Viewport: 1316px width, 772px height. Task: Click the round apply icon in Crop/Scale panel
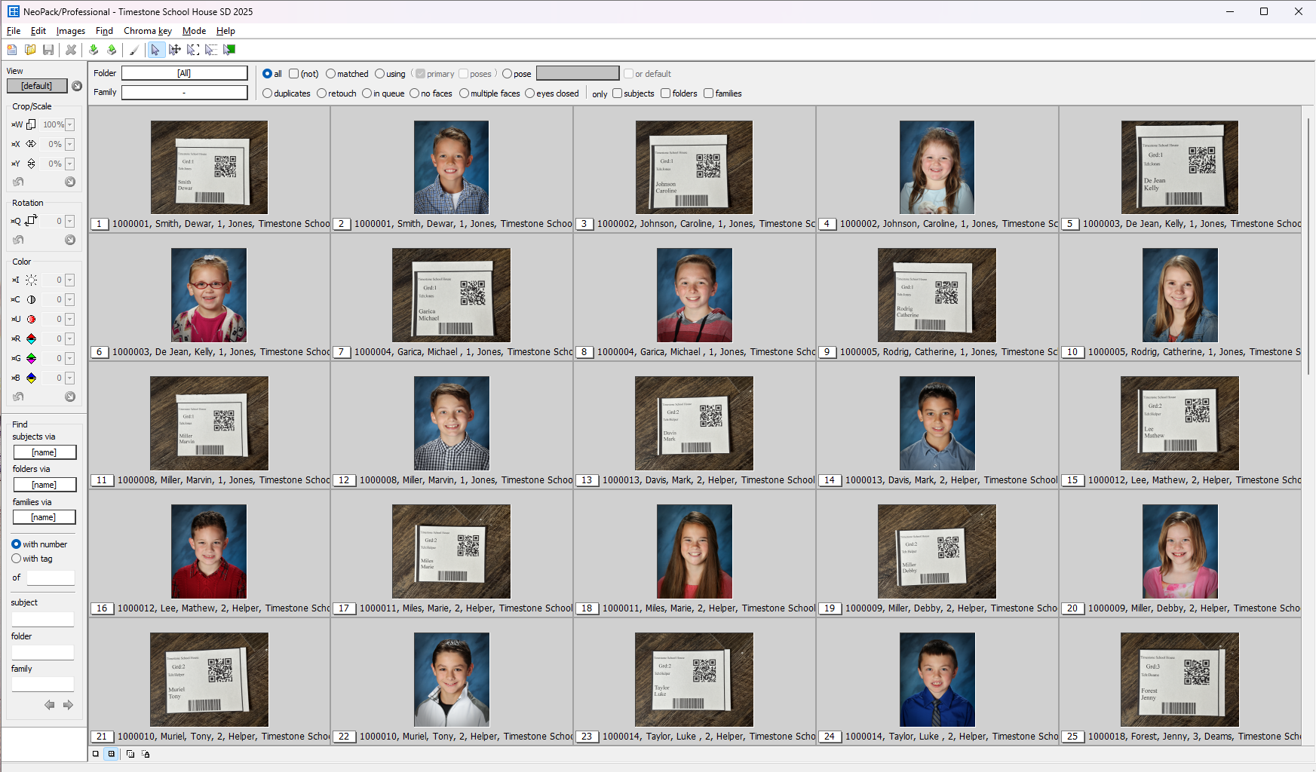click(70, 182)
